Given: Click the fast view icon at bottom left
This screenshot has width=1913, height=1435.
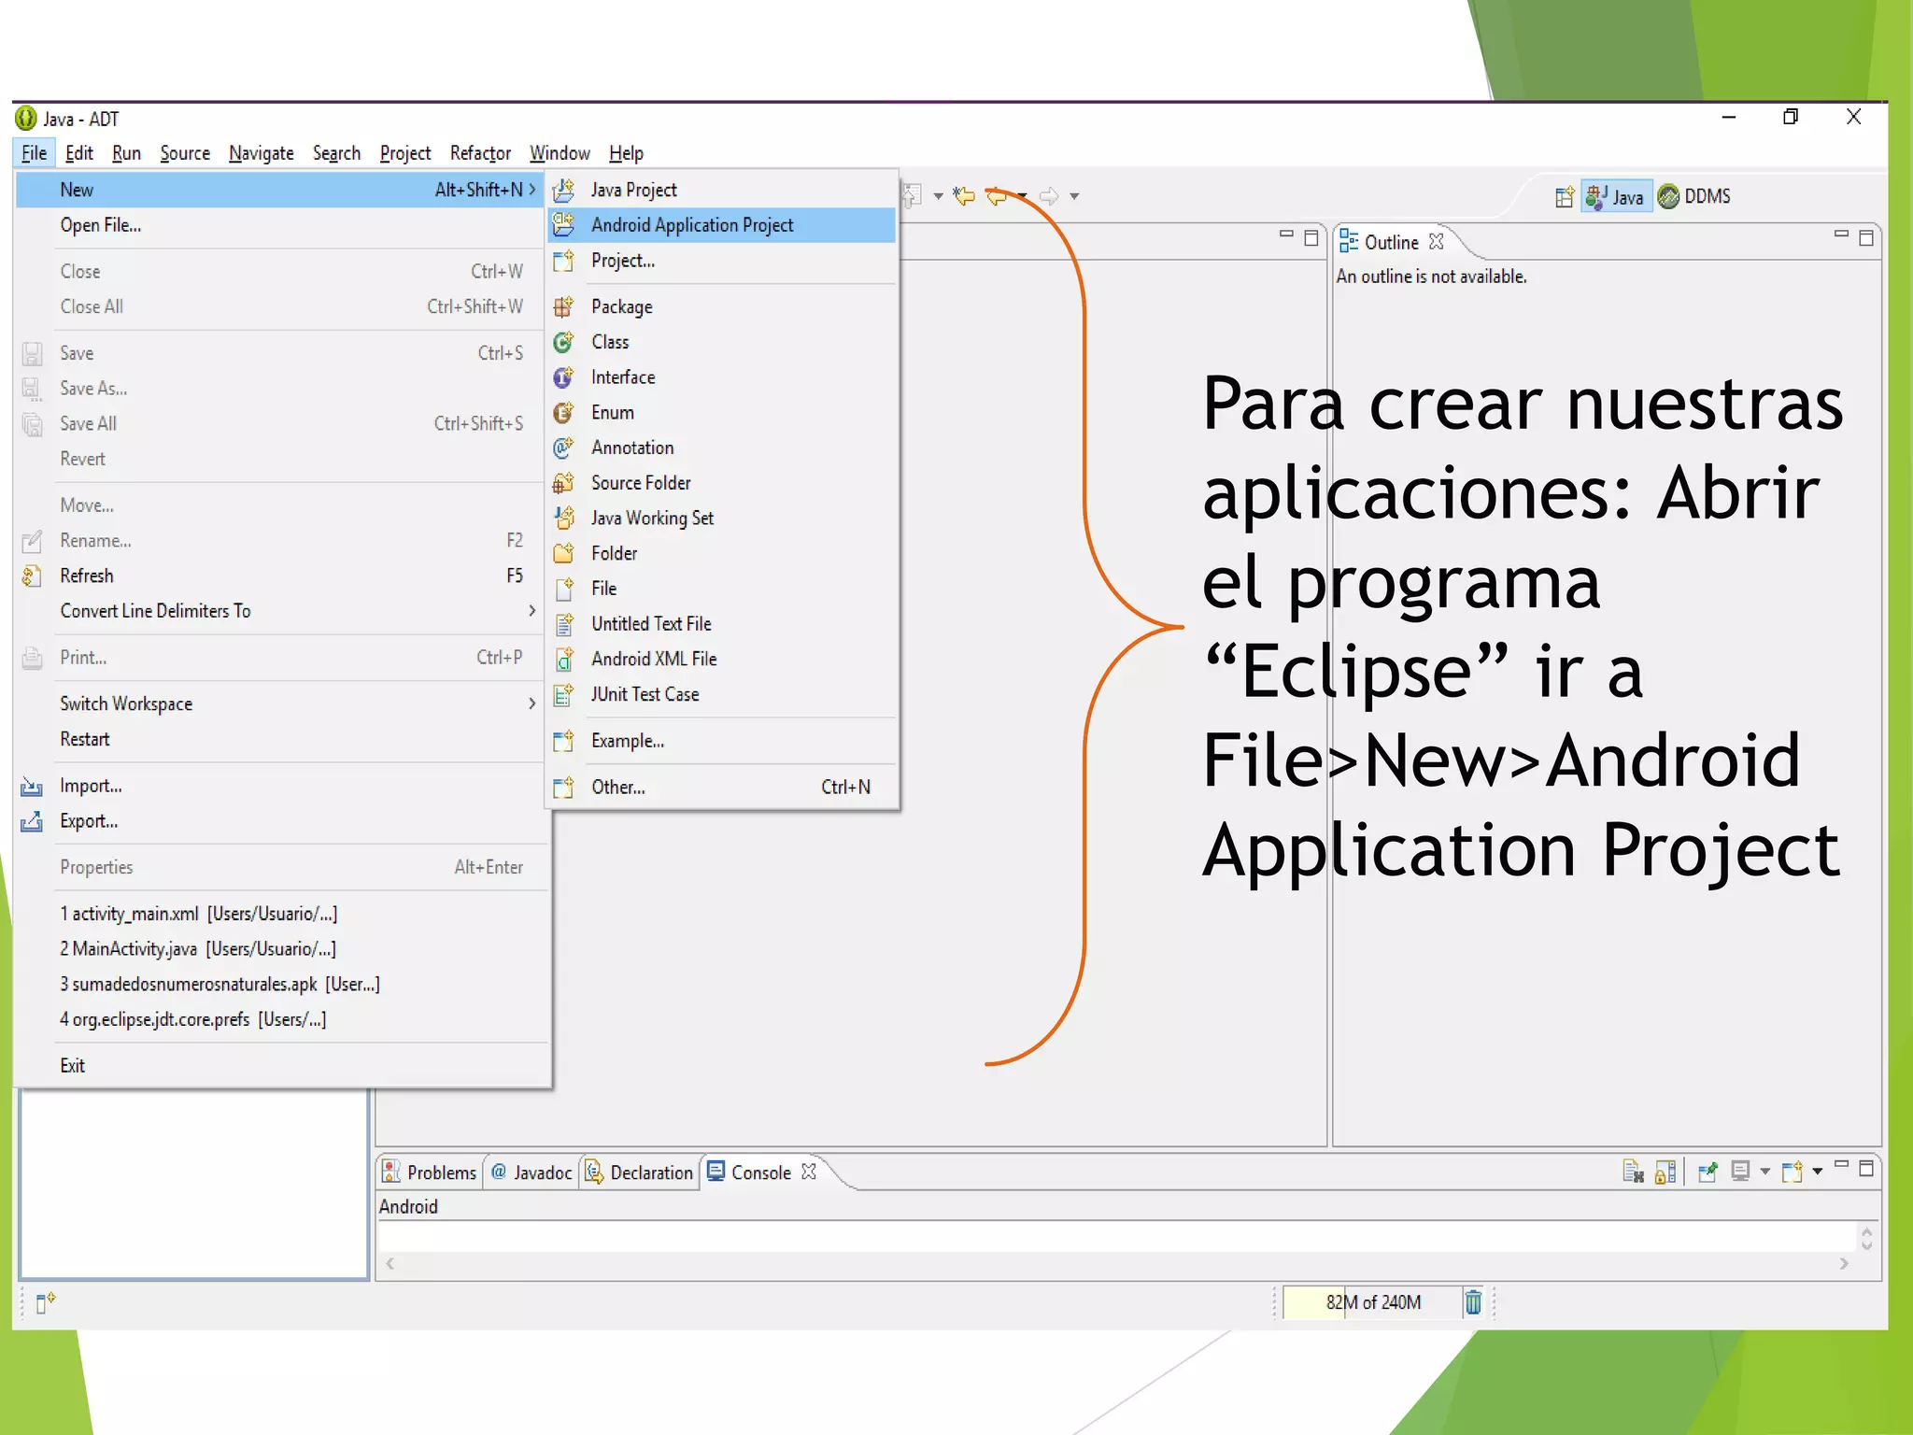Looking at the screenshot, I should coord(45,1302).
